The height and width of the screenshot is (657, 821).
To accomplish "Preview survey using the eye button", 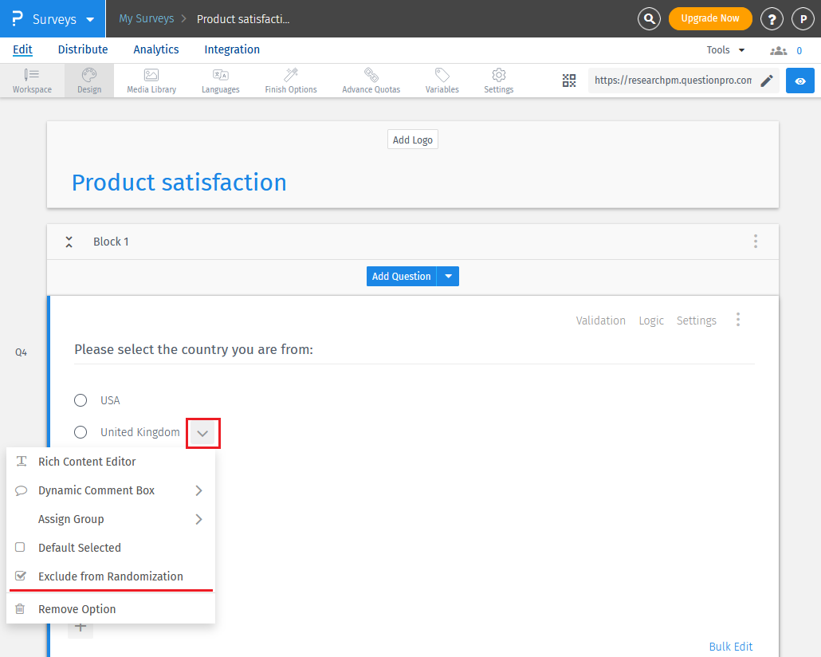I will click(x=800, y=81).
